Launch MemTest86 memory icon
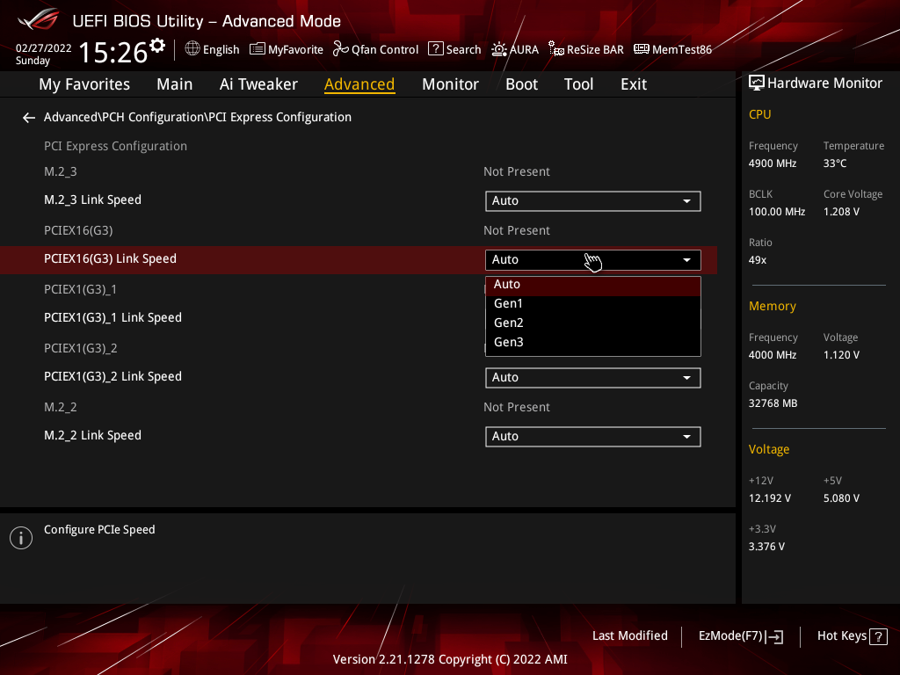Screen dimensions: 900x675 [641, 49]
